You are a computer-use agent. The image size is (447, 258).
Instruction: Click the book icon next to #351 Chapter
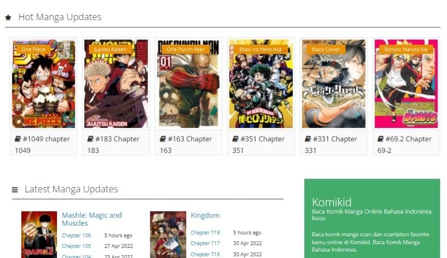(x=235, y=138)
